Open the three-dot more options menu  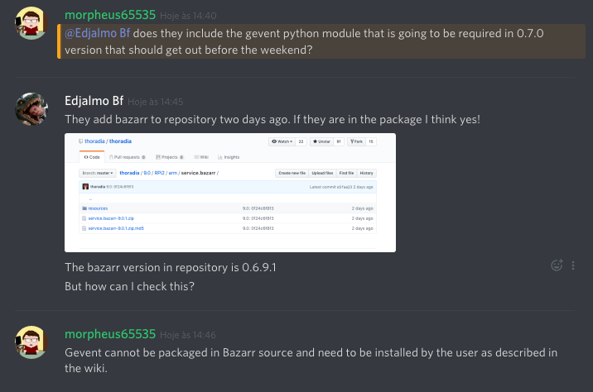point(573,265)
